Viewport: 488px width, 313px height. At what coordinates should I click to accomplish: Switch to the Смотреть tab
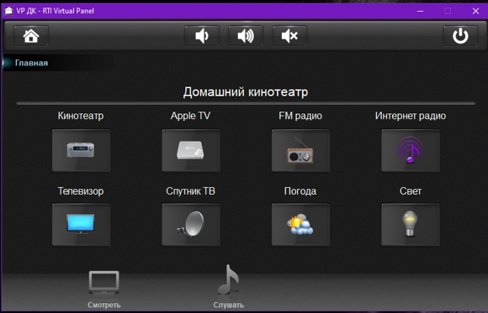(104, 290)
